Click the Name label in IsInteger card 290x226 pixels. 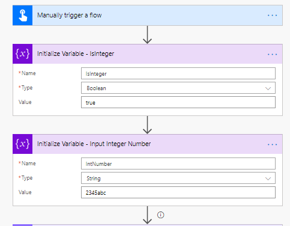click(29, 73)
